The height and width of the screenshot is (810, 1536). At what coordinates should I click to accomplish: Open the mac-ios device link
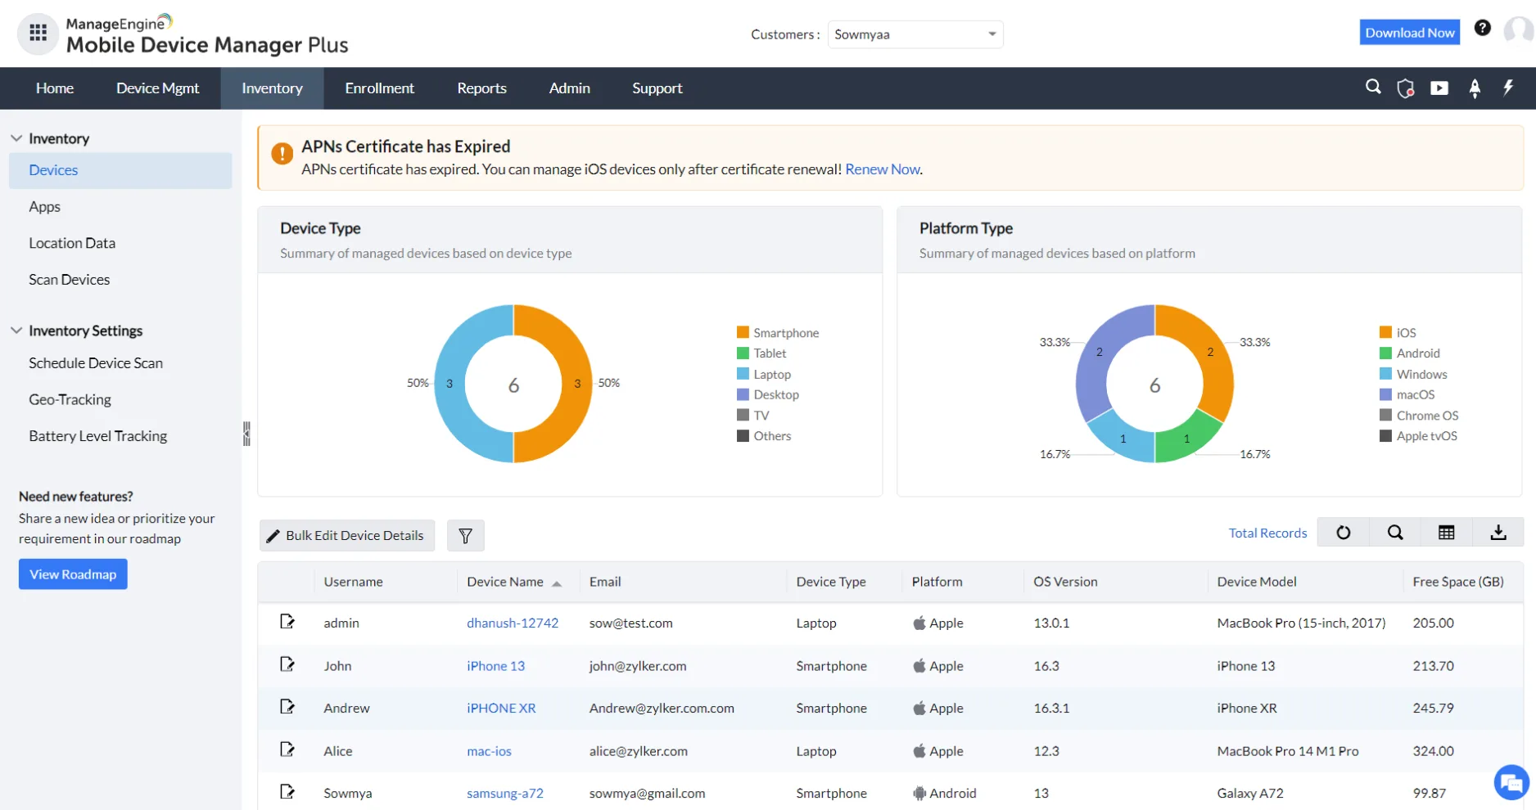tap(489, 751)
